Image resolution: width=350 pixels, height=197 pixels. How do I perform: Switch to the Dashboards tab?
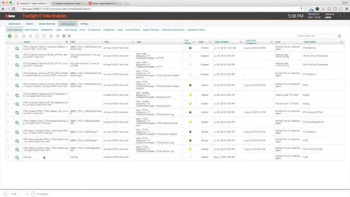14,24
